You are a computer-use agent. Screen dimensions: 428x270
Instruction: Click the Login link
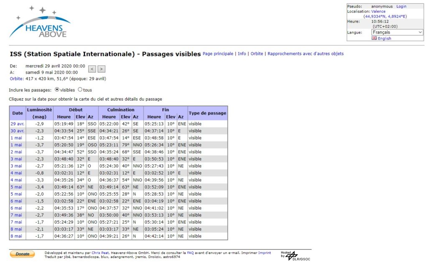click(401, 7)
